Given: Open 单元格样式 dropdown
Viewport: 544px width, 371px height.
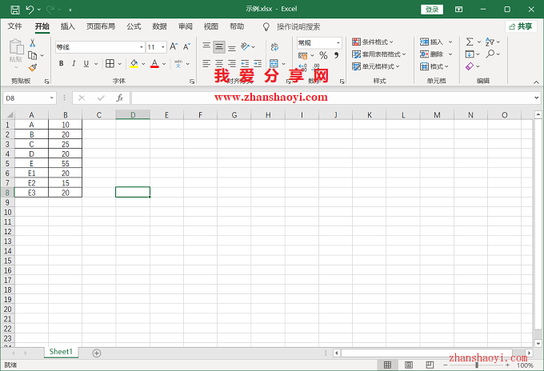Looking at the screenshot, I should 375,66.
